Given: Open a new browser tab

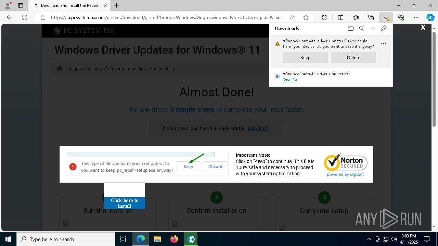Looking at the screenshot, I should coord(117,5).
